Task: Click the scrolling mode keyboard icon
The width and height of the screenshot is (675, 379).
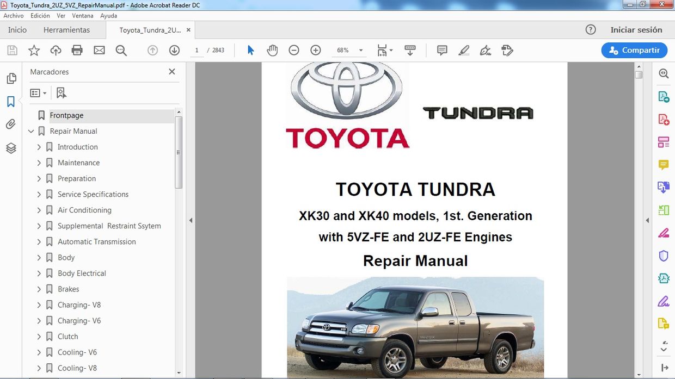Action: coord(410,51)
